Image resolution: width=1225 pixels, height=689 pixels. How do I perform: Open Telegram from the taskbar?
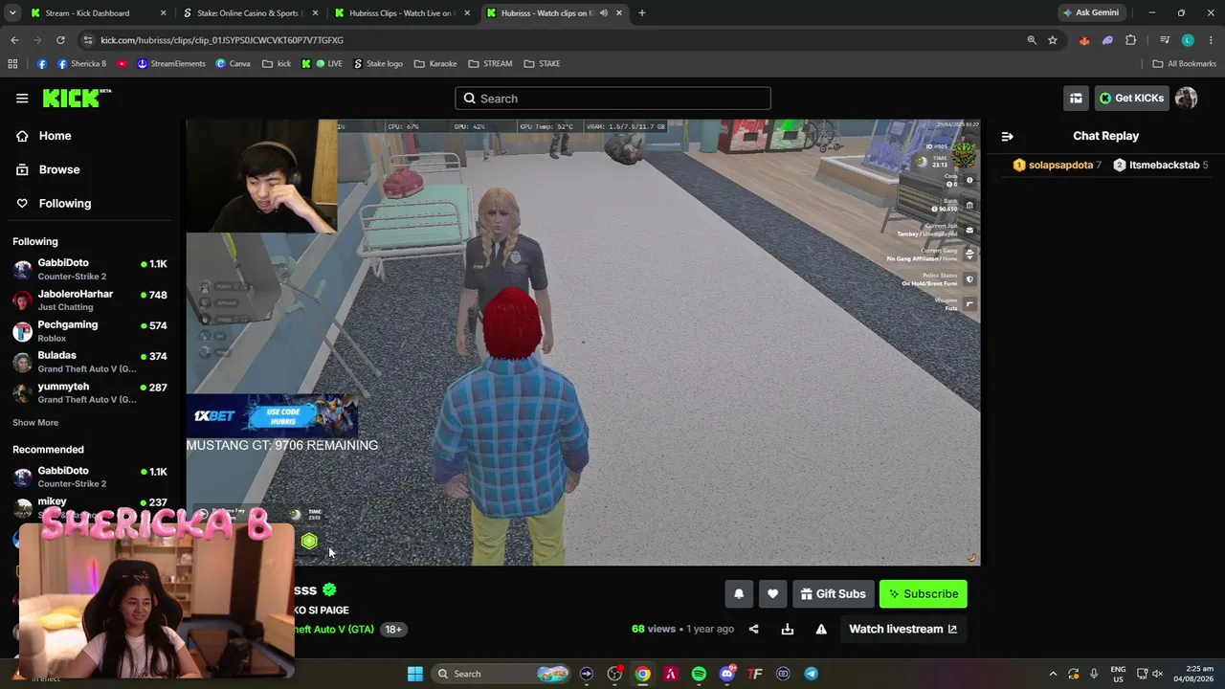(x=811, y=674)
